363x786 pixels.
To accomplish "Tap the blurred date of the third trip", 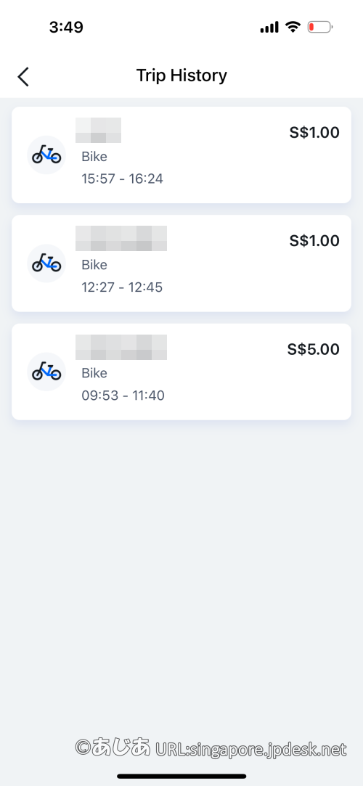I will tap(121, 347).
